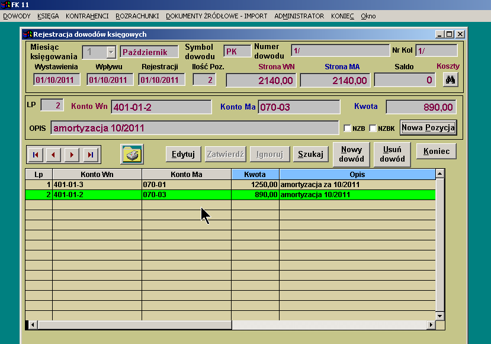Open the ADMINISTRATOR menu
The width and height of the screenshot is (491, 344).
[x=299, y=16]
